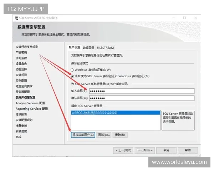Focus the 确认密码(O) password field
Screen dimensions: 214x171
point(142,98)
